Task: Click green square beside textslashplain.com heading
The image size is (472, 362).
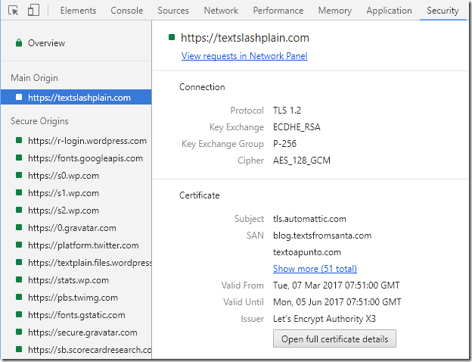Action: coord(172,37)
